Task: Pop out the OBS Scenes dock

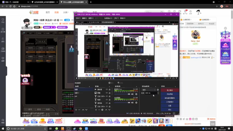Action: [89, 86]
